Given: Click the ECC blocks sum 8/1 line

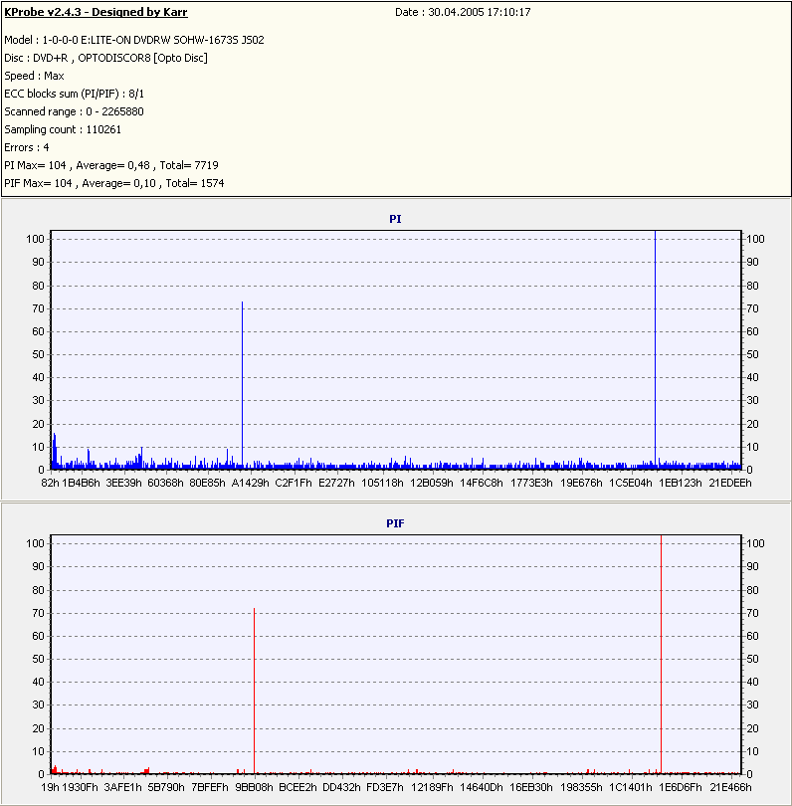Looking at the screenshot, I should pos(74,95).
